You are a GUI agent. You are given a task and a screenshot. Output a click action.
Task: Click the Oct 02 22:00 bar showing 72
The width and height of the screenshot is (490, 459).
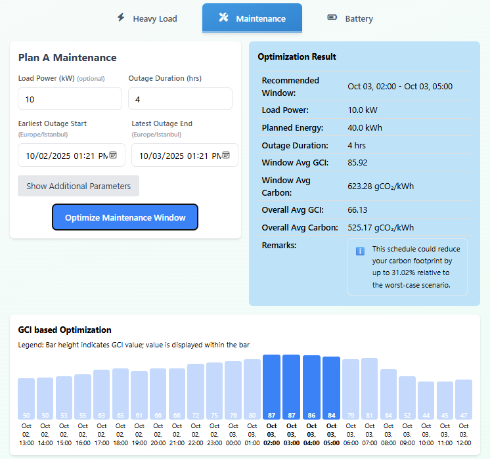click(196, 391)
